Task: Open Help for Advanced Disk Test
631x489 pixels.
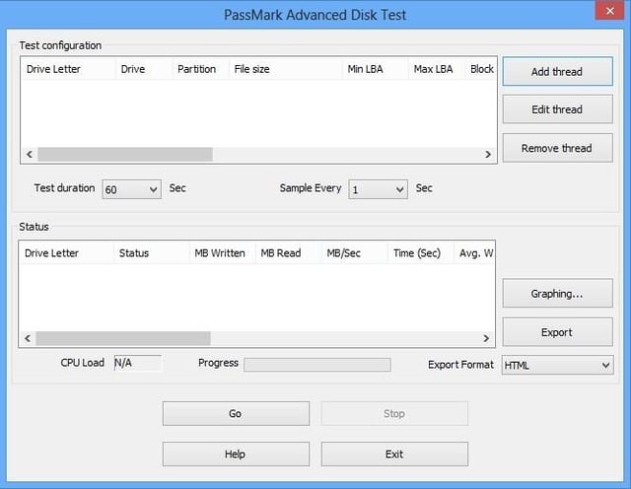Action: click(236, 454)
